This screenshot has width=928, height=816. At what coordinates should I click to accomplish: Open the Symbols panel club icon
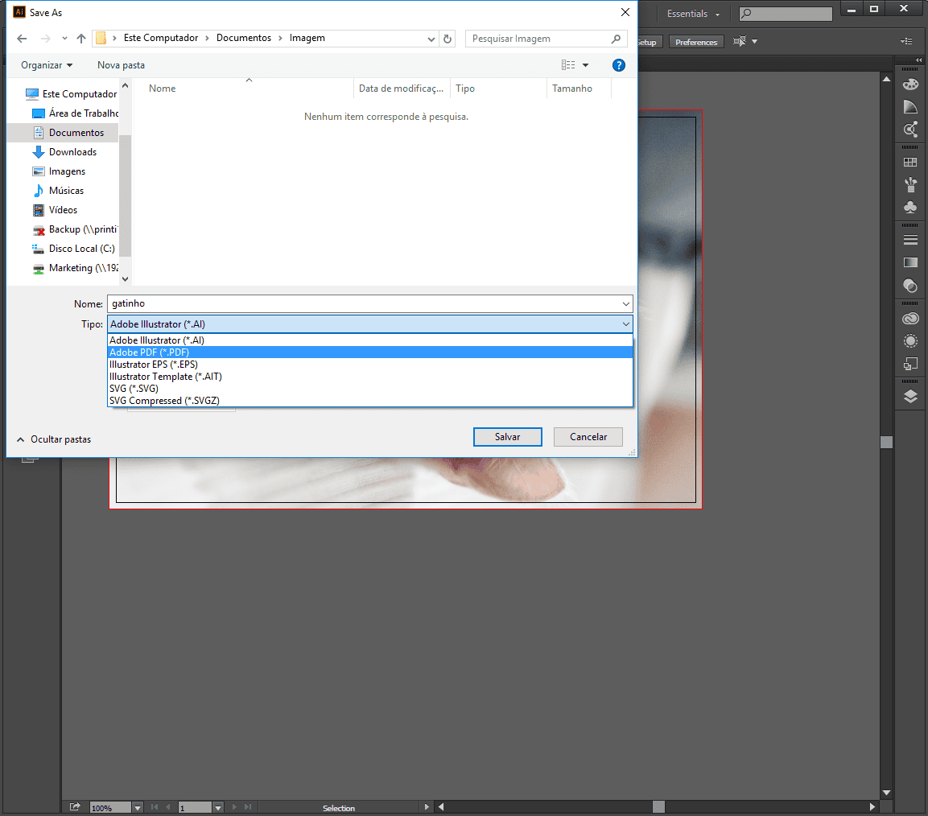910,207
